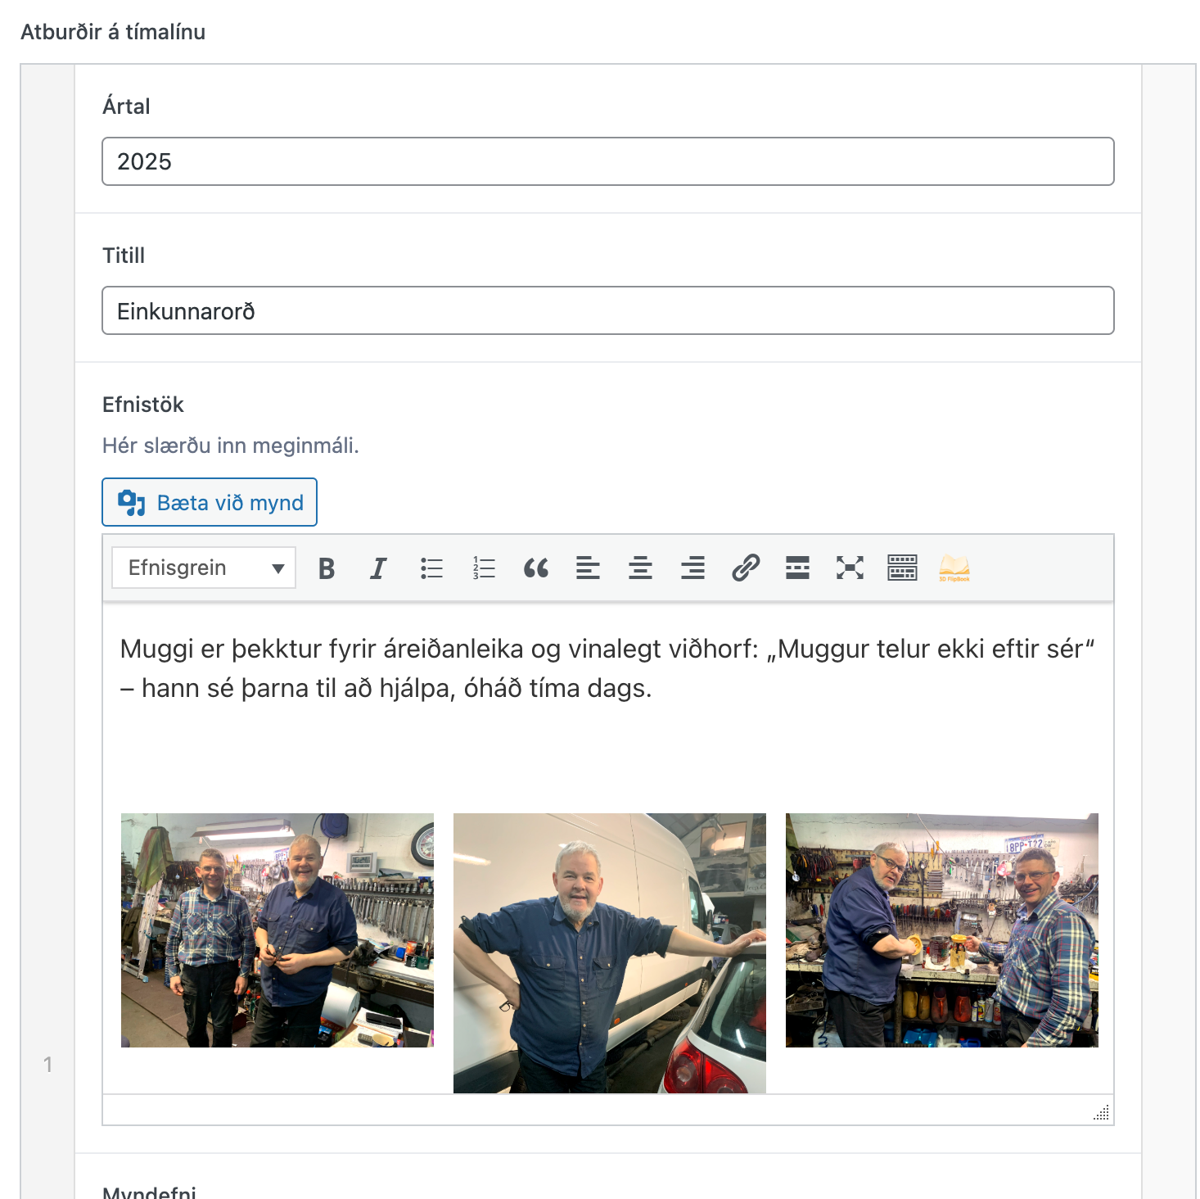This screenshot has height=1199, width=1200.
Task: Focus the Titill field with Einkunnarorð
Action: tap(607, 310)
